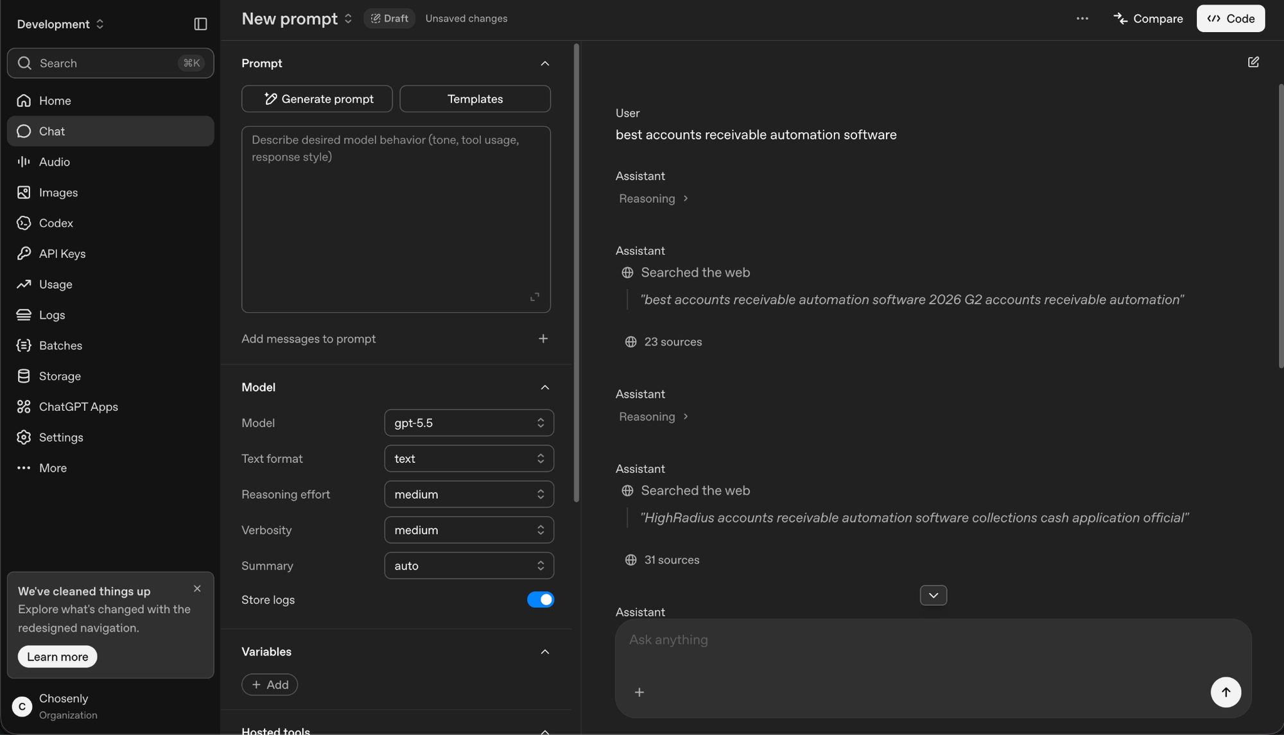Open the Model gpt-5.5 dropdown
This screenshot has width=1284, height=735.
click(x=469, y=423)
